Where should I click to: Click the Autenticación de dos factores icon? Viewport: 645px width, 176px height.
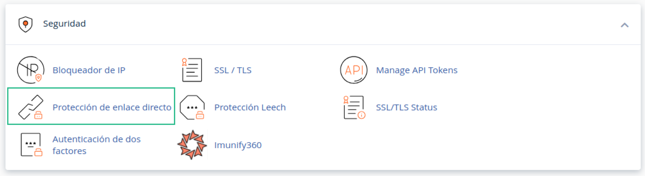coord(31,145)
